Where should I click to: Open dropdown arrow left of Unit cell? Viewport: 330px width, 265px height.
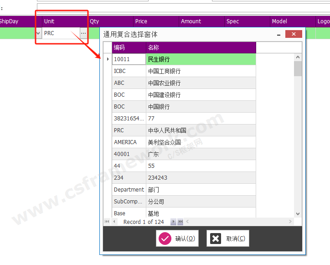(x=38, y=33)
